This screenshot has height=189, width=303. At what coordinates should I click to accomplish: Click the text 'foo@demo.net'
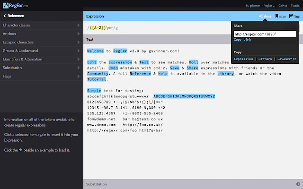(x=101, y=119)
